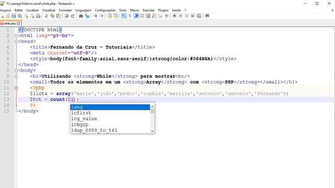Click the Open file folder icon

[8, 16]
